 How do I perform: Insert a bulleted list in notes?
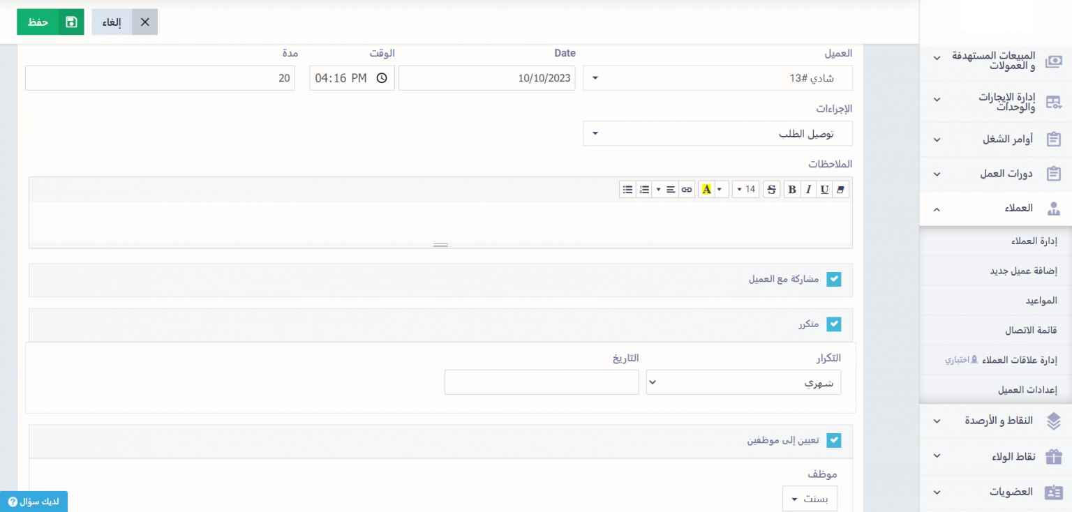pos(627,189)
